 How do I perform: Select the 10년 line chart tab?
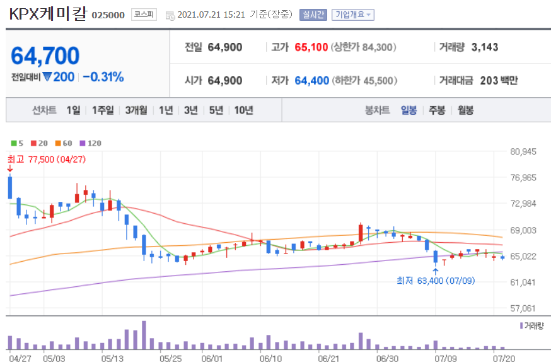pyautogui.click(x=243, y=110)
